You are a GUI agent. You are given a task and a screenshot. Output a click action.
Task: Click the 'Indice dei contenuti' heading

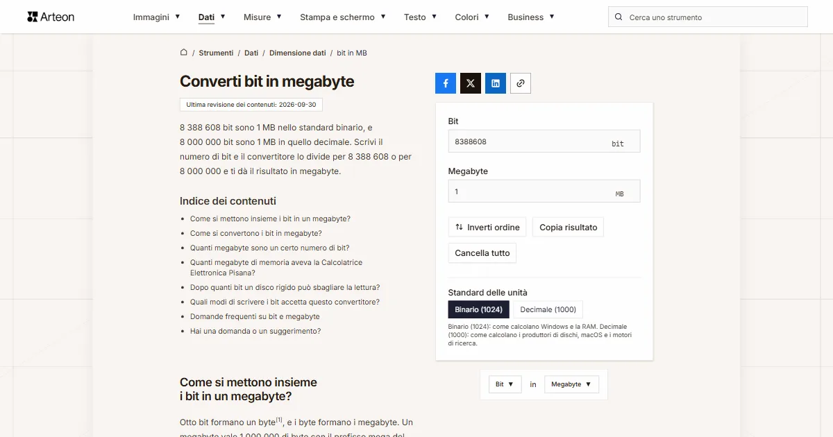coord(228,201)
